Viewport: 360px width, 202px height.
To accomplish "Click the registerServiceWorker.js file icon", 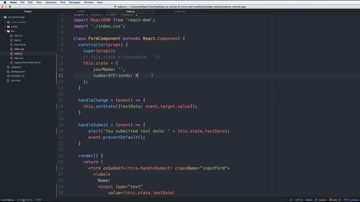I will (11, 62).
